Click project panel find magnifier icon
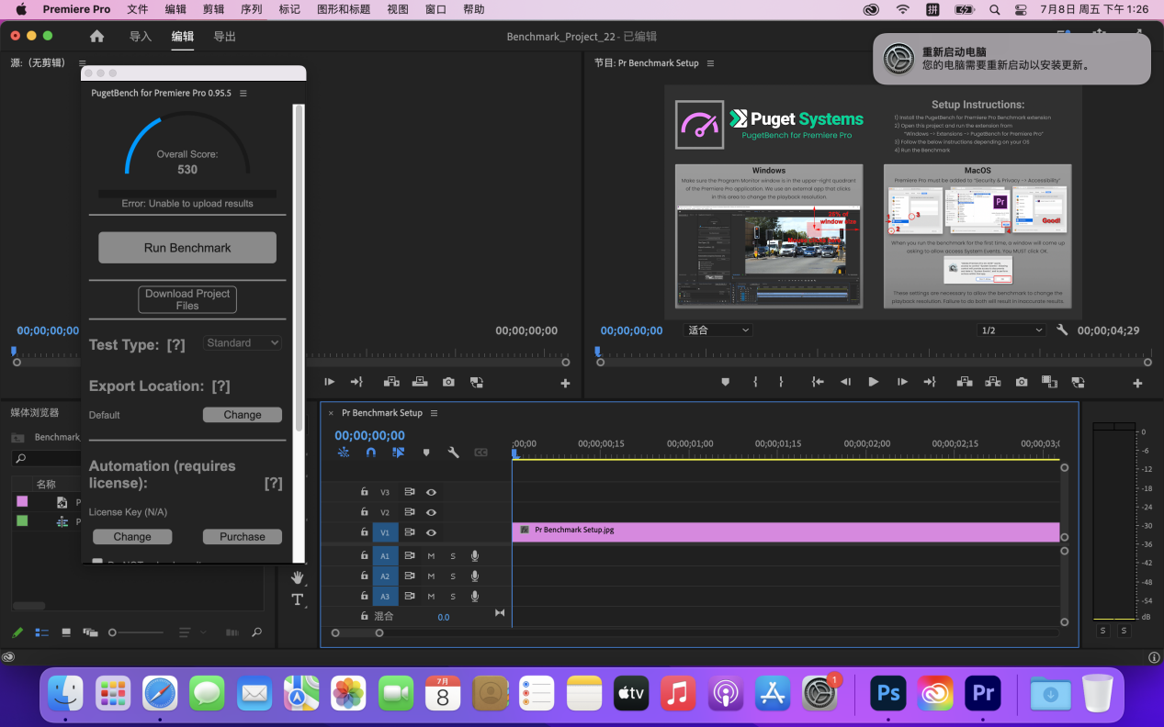 256,632
